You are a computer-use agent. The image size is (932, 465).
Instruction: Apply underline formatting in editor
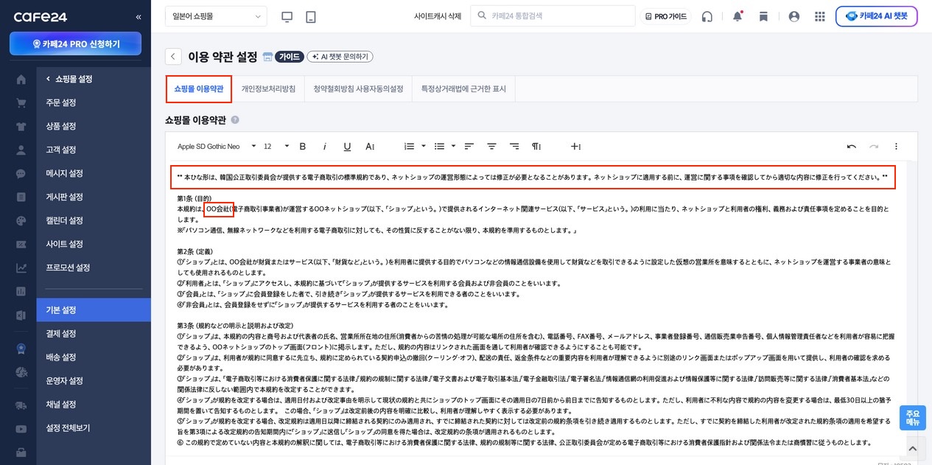pyautogui.click(x=347, y=147)
